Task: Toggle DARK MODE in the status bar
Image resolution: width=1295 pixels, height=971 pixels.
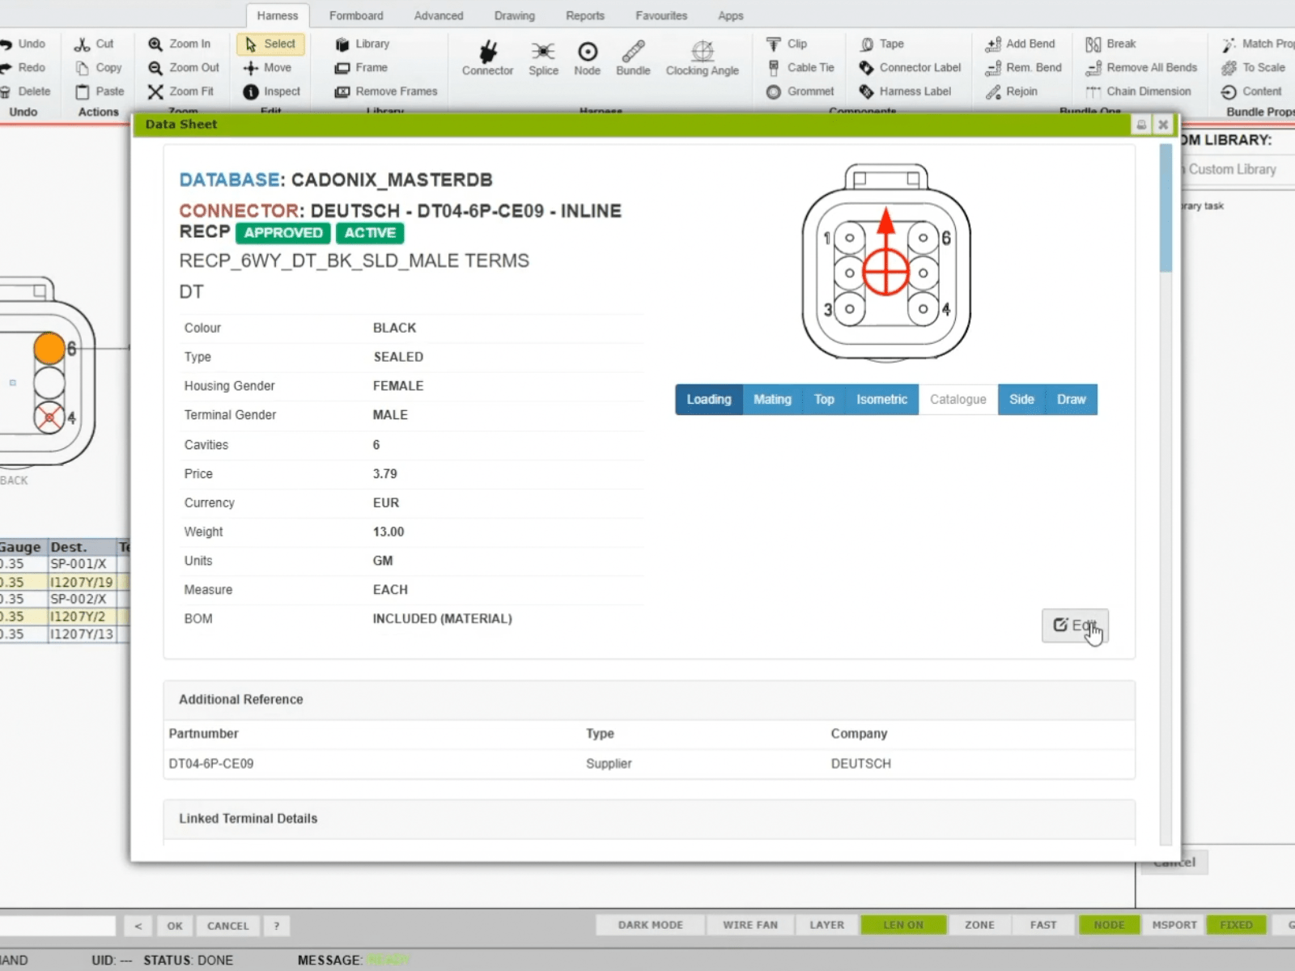Action: pyautogui.click(x=650, y=924)
